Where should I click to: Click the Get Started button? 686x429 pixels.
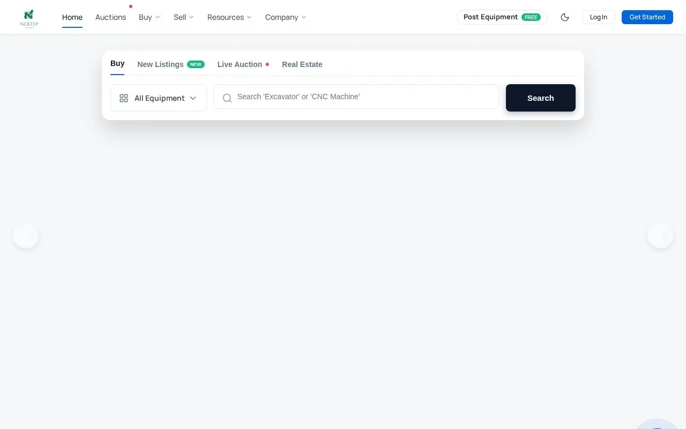click(x=647, y=17)
